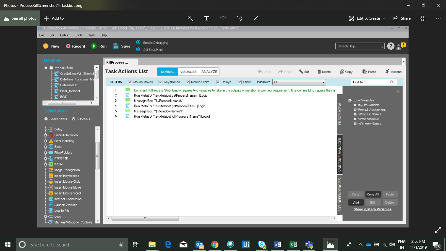The width and height of the screenshot is (446, 251).
Task: Click the Show System Variables link
Action: click(x=372, y=209)
